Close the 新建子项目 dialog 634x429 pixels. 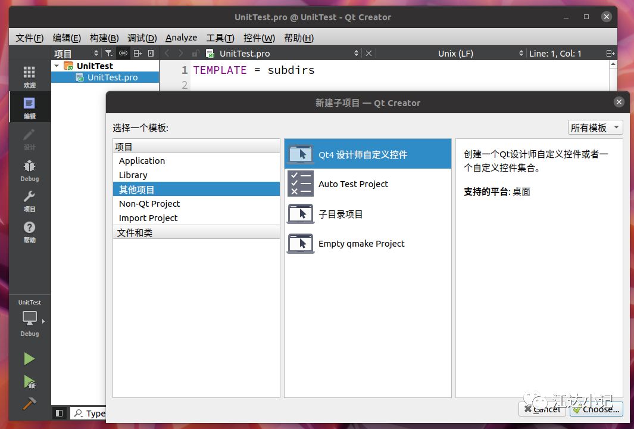(x=619, y=102)
